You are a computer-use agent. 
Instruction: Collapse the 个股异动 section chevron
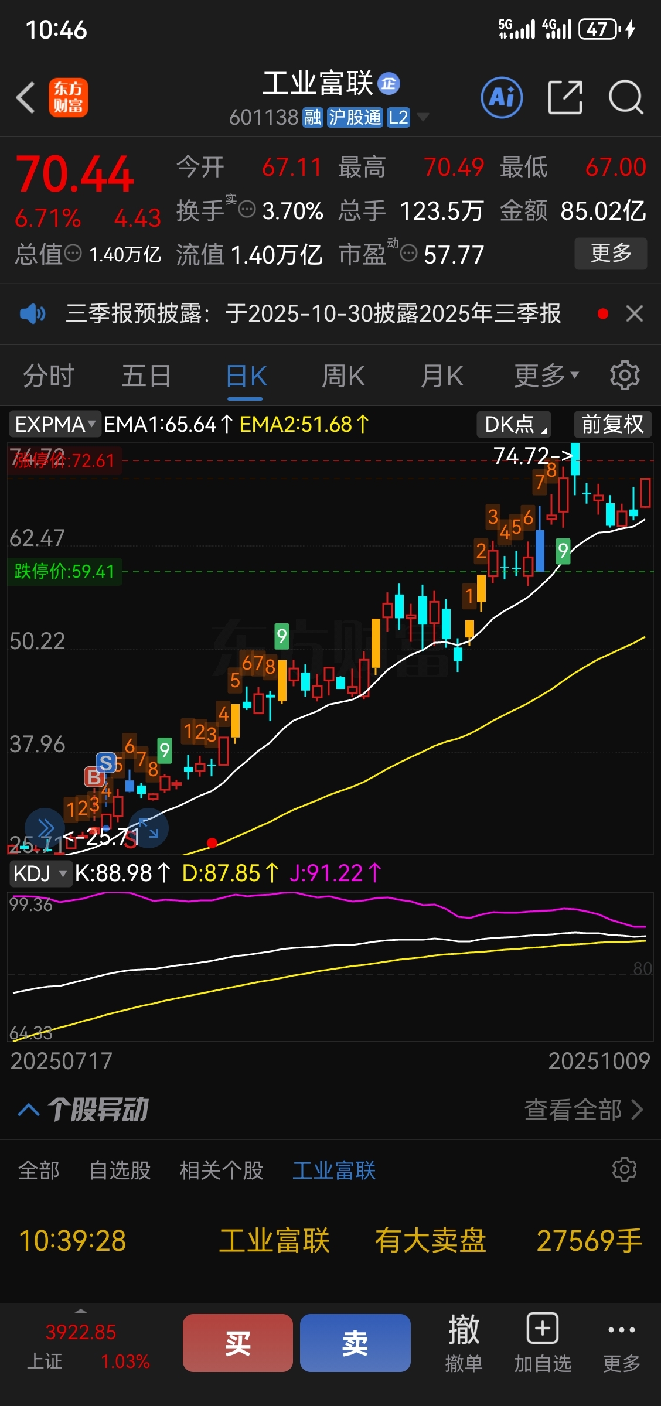click(29, 1109)
